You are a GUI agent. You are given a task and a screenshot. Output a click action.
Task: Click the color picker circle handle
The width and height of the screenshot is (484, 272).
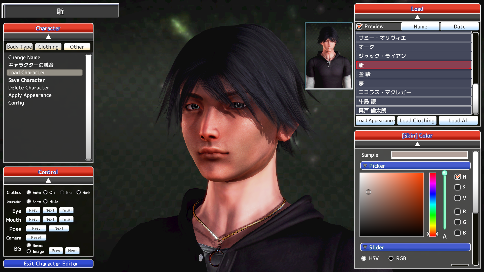(x=368, y=192)
